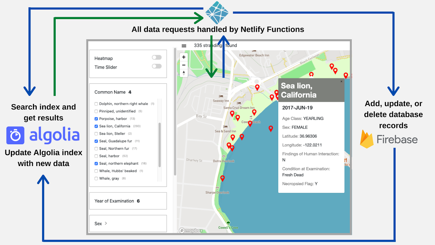This screenshot has width=435, height=245.
Task: Expand the Sex filter chevron
Action: pyautogui.click(x=106, y=223)
